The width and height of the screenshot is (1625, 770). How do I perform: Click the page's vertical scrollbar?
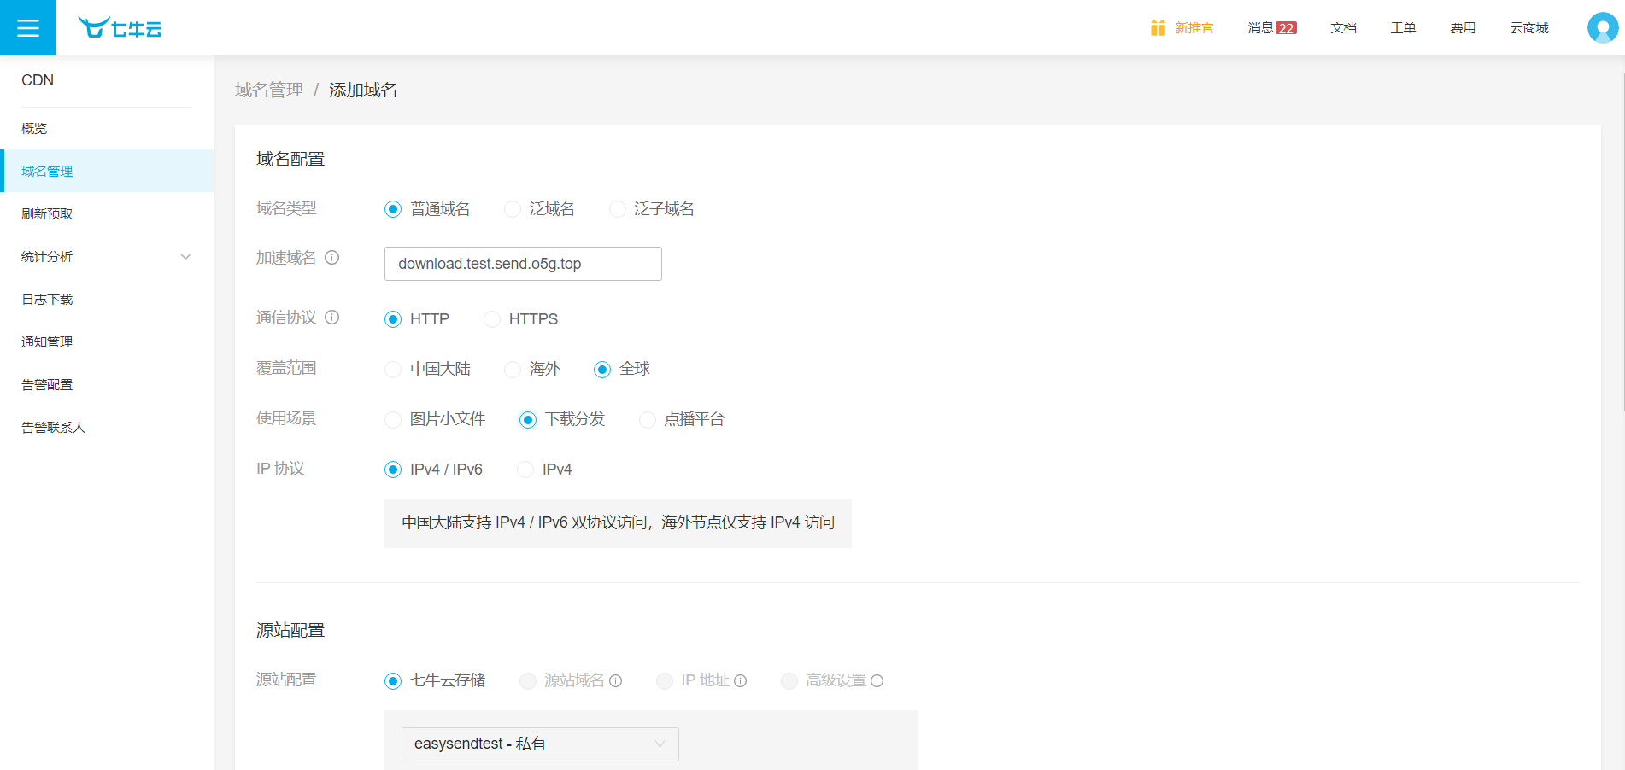click(x=1621, y=239)
